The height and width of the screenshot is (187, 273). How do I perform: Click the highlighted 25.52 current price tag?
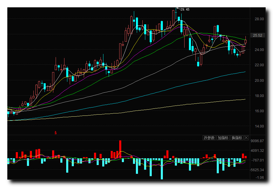pyautogui.click(x=257, y=35)
